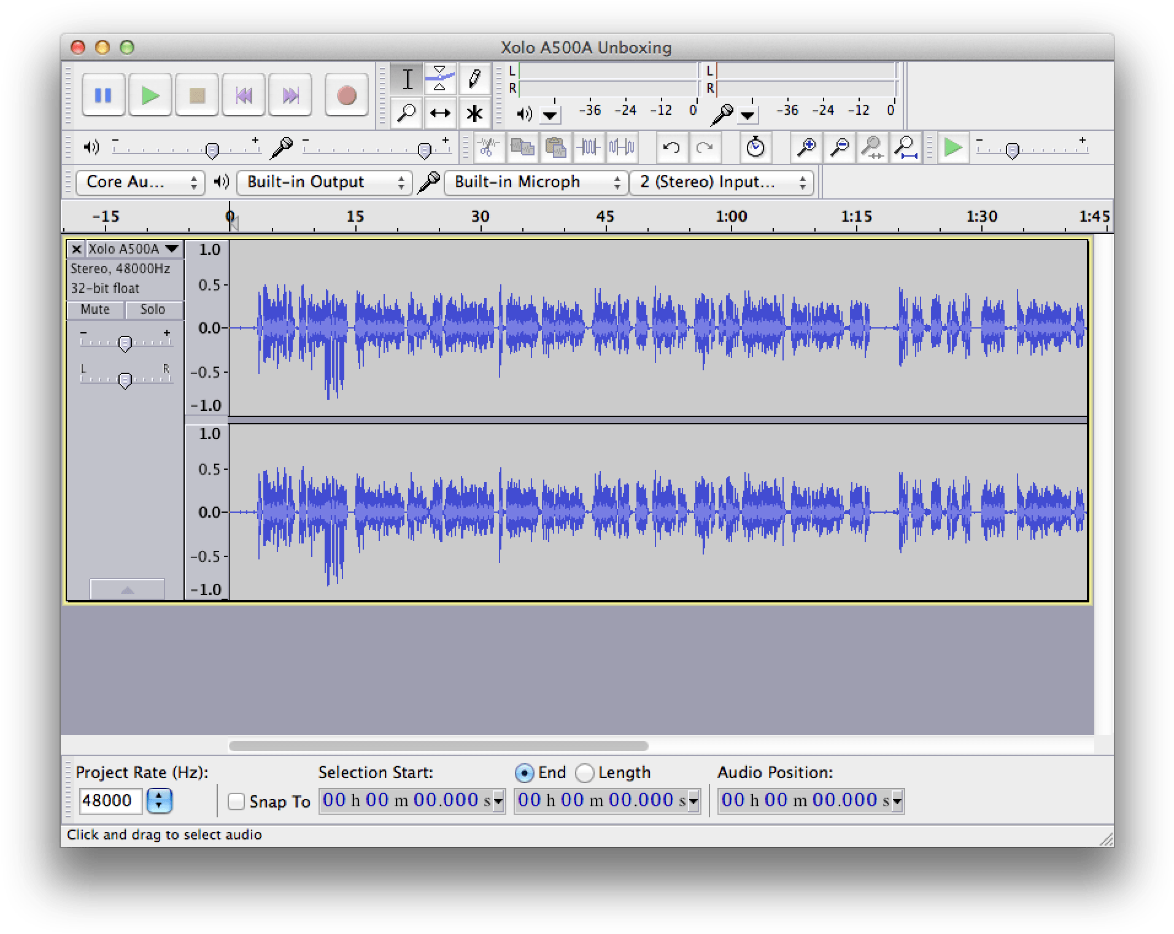Mute the Xolo A500A track

click(x=95, y=309)
